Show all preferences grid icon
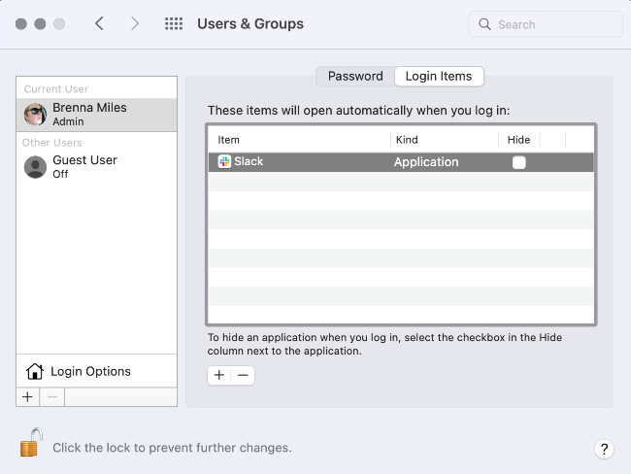Screen dimensions: 631x474 174,24
